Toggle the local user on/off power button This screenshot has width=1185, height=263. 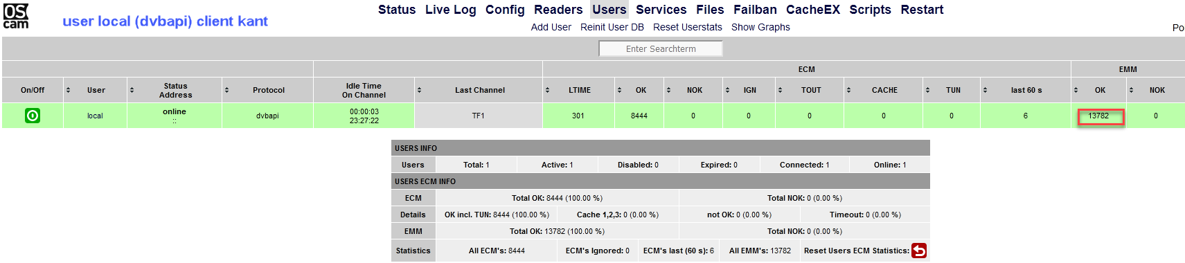(x=33, y=116)
